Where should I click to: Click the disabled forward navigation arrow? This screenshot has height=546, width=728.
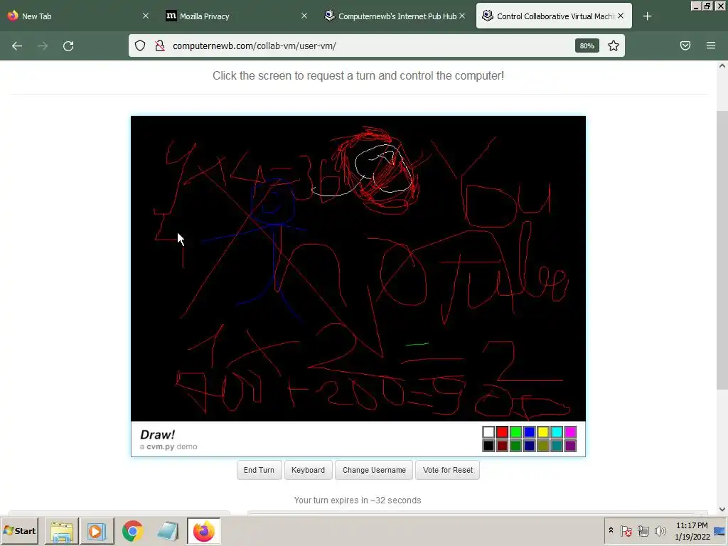click(x=43, y=46)
